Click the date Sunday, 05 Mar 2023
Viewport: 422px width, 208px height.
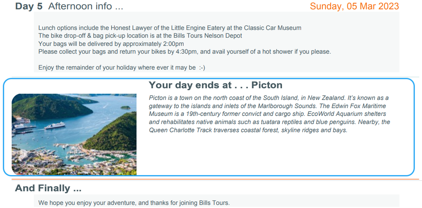[354, 6]
